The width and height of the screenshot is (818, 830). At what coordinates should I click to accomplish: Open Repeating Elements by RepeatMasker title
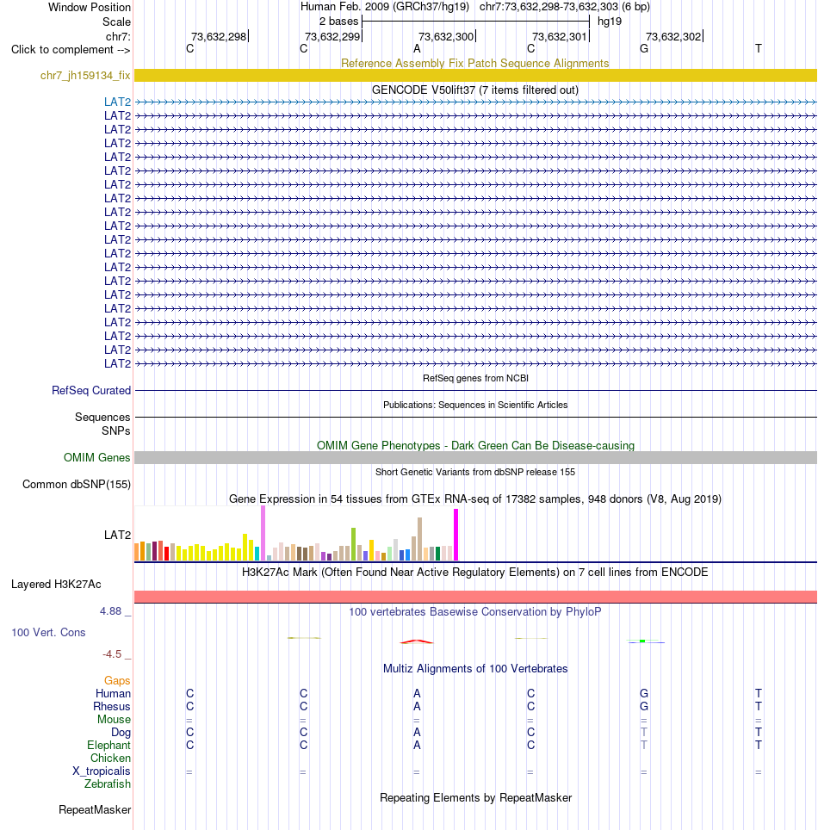click(x=475, y=797)
